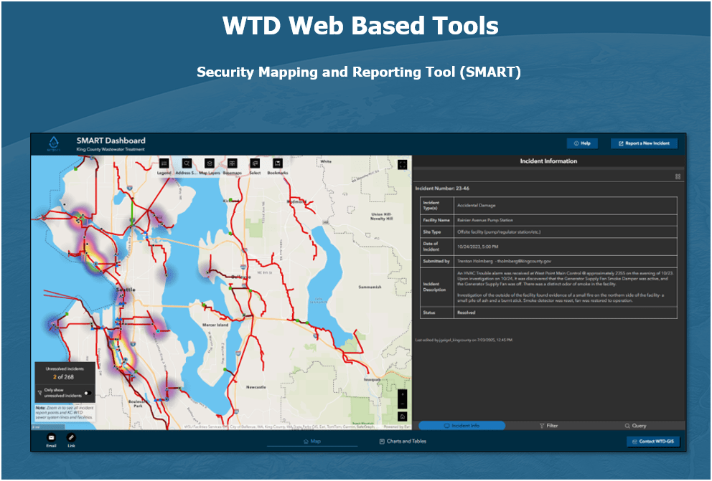Screen dimensions: 712x481
Task: Click the fullscreen map icon
Action: pos(403,165)
